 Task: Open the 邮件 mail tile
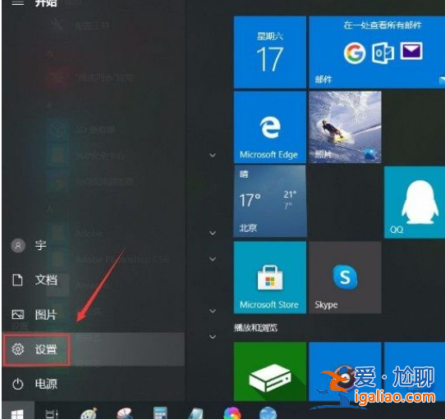tap(377, 52)
